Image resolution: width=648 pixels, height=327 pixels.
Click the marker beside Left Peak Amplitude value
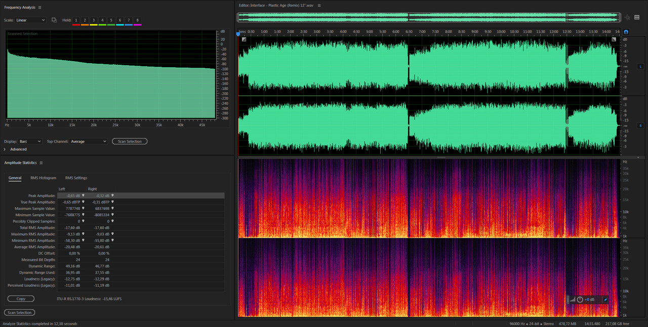tap(83, 195)
